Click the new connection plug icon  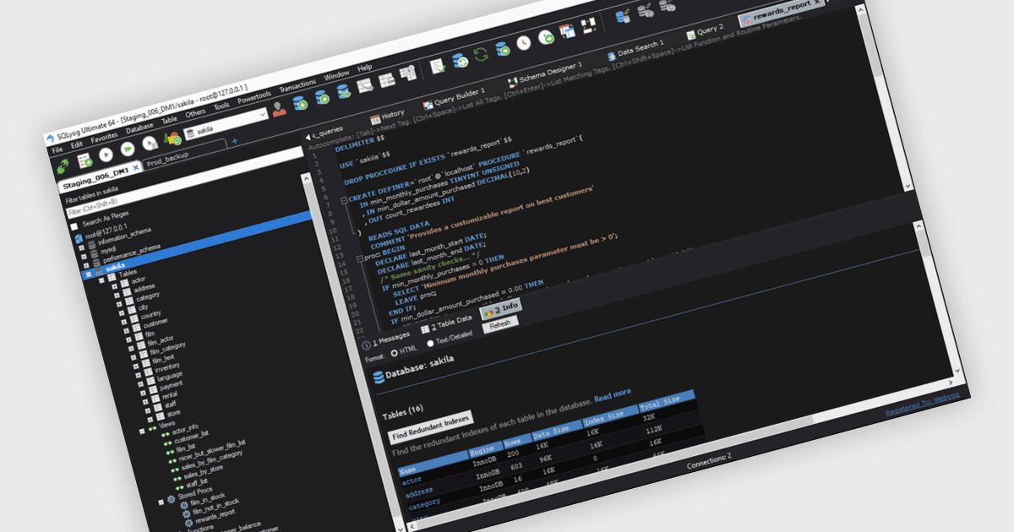[63, 168]
